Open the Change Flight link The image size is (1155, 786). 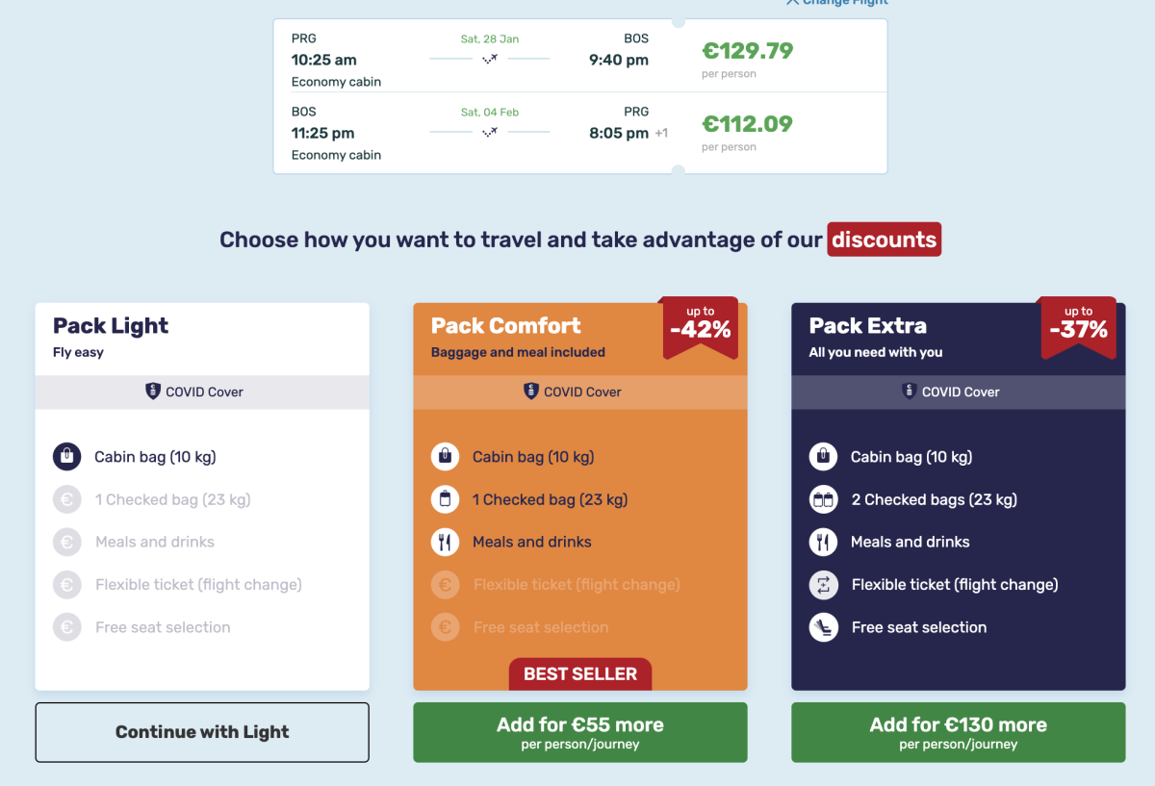click(836, 3)
